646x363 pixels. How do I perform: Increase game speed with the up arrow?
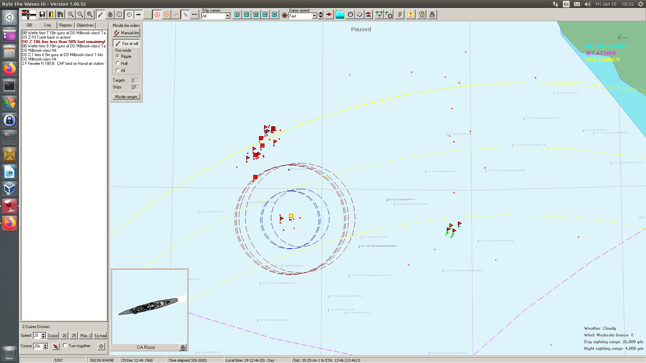(321, 13)
